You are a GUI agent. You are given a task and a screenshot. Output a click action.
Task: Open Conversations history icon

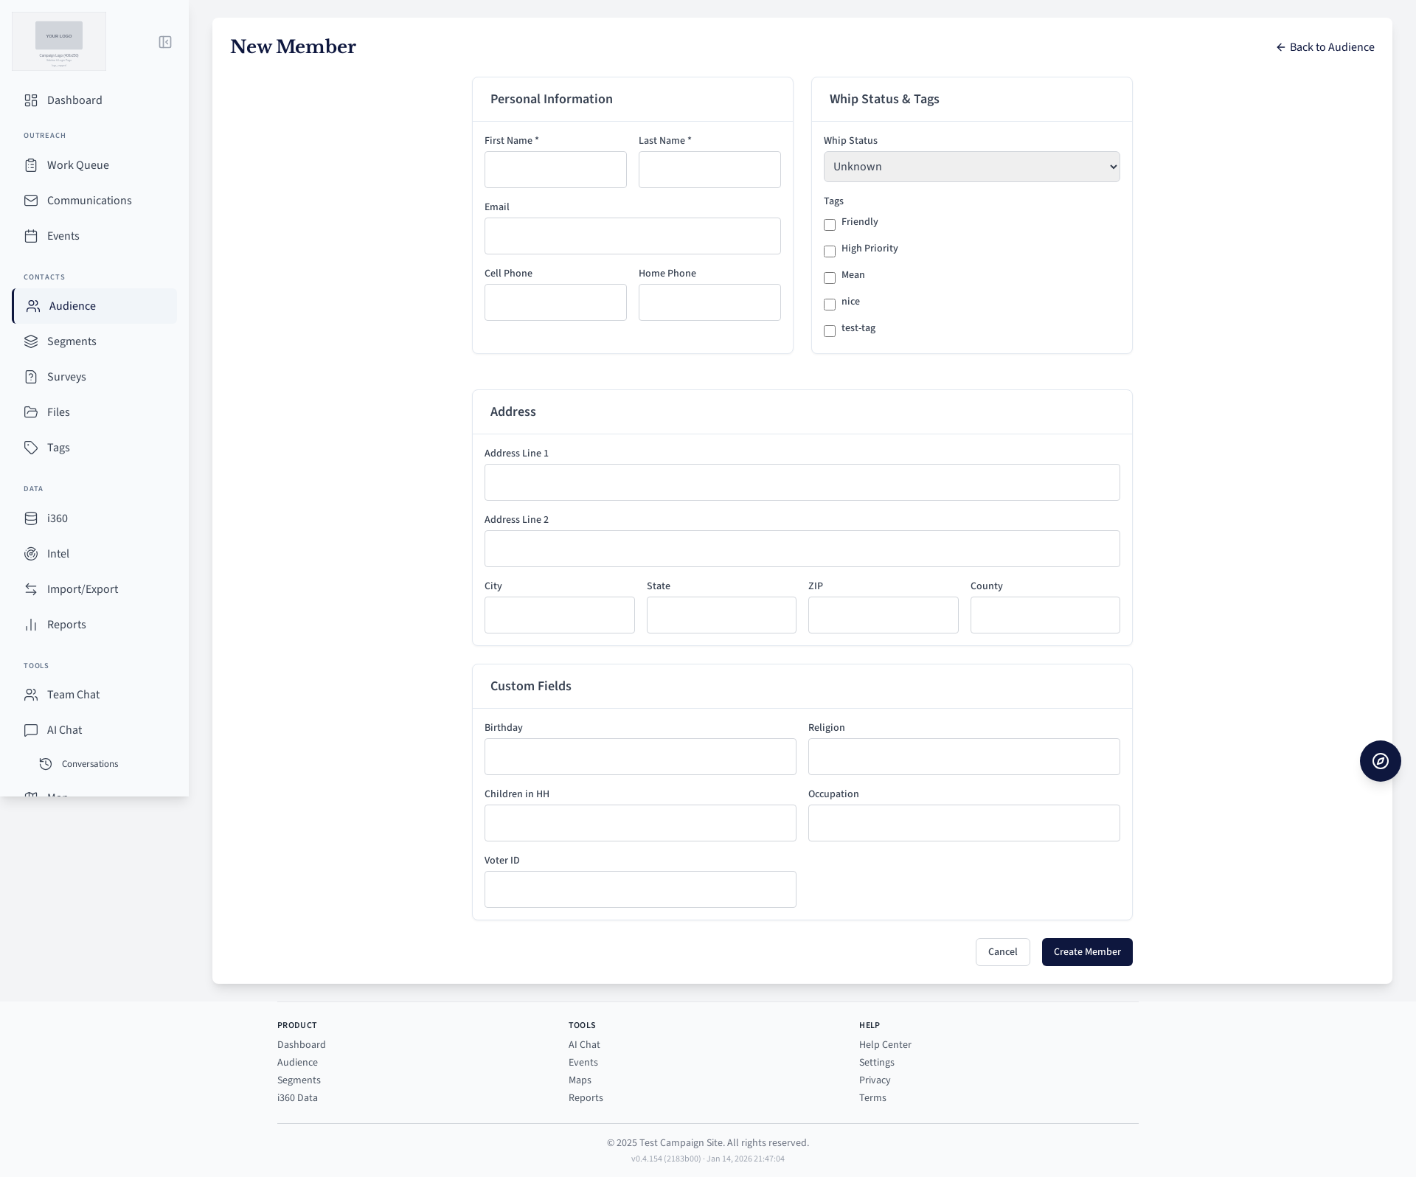pyautogui.click(x=46, y=764)
